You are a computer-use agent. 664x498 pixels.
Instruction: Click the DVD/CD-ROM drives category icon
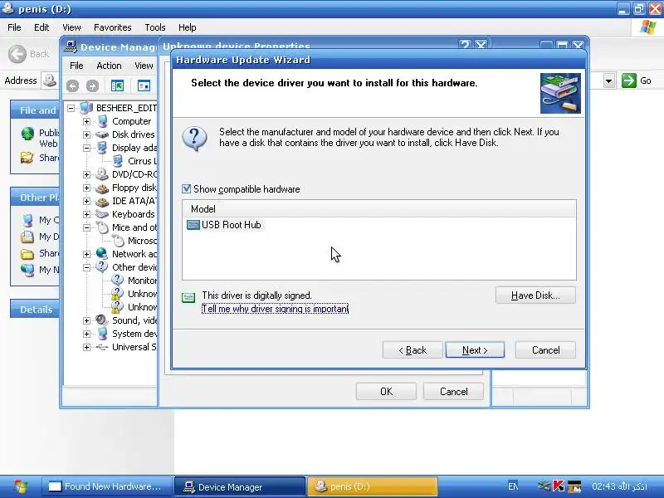point(101,174)
